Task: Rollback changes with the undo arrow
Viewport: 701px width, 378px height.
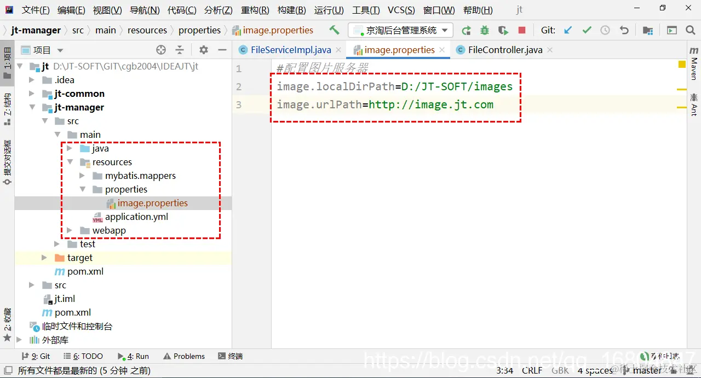Action: 624,31
